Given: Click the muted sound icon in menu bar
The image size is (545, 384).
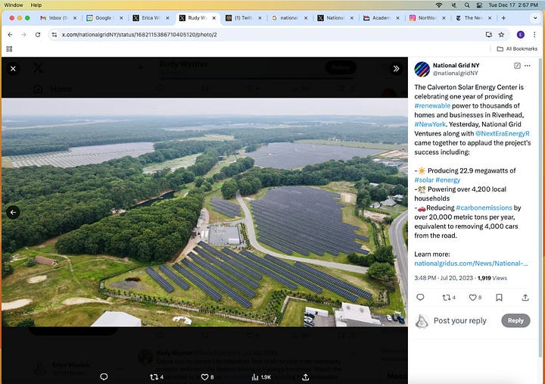Looking at the screenshot, I should click(x=454, y=5).
